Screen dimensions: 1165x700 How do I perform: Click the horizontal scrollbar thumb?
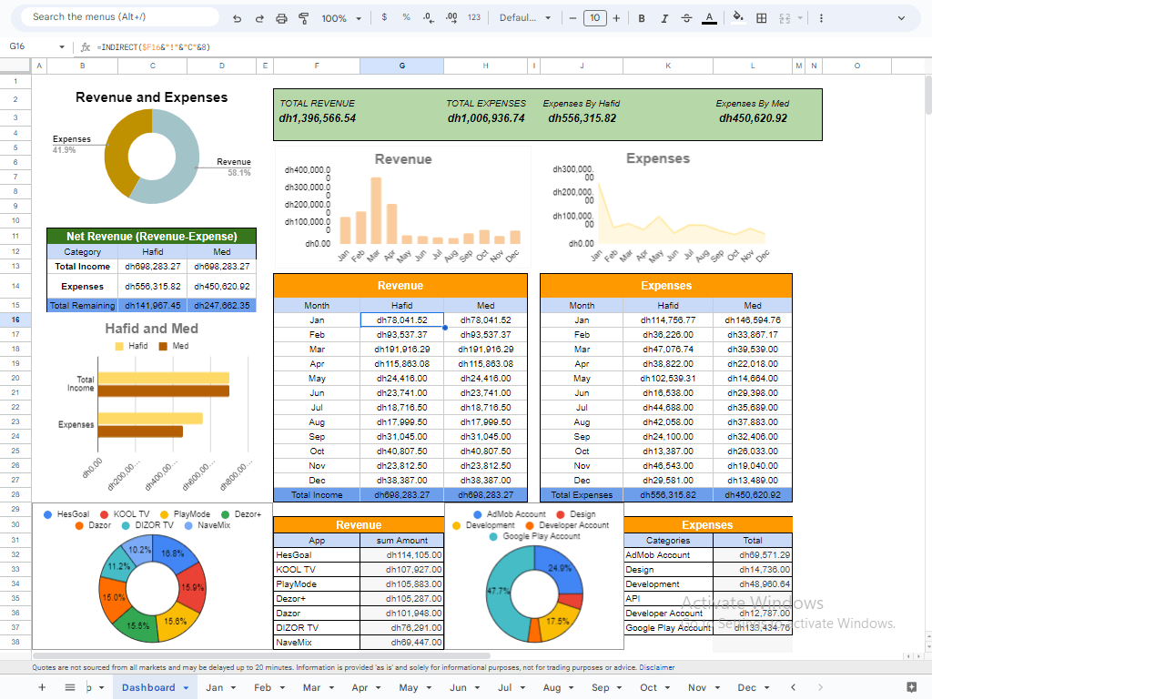261,655
